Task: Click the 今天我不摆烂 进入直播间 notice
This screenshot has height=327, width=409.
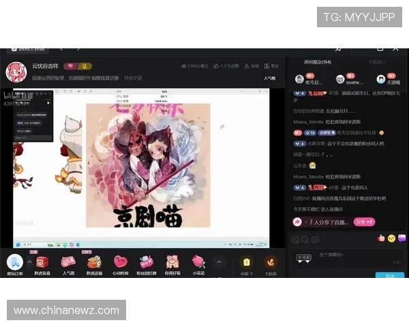Action: 318,209
